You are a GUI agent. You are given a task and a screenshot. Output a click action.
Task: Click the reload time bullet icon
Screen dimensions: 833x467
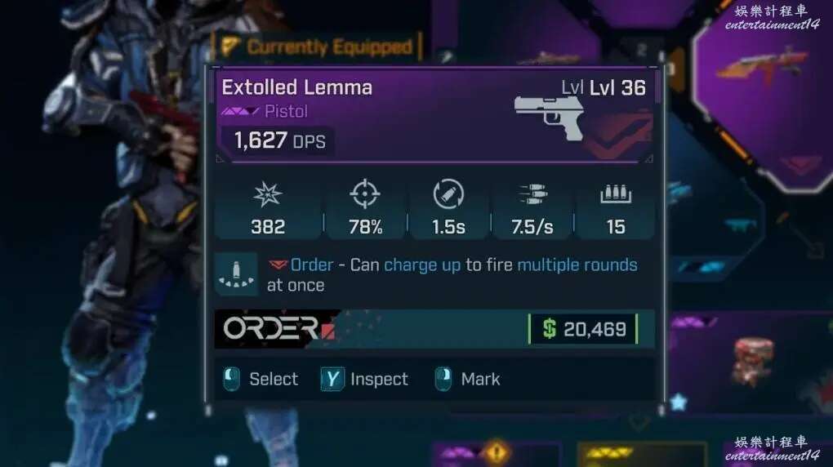coord(448,194)
